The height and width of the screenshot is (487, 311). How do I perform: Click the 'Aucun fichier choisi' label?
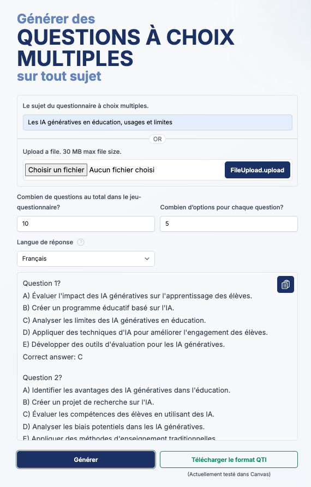point(122,170)
